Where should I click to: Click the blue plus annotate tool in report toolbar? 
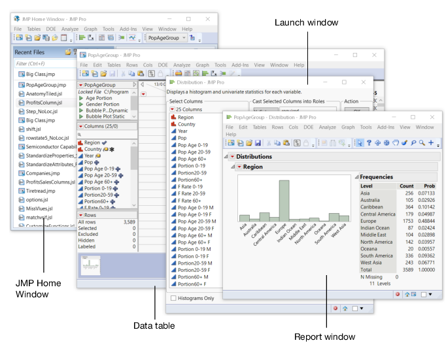point(431,143)
